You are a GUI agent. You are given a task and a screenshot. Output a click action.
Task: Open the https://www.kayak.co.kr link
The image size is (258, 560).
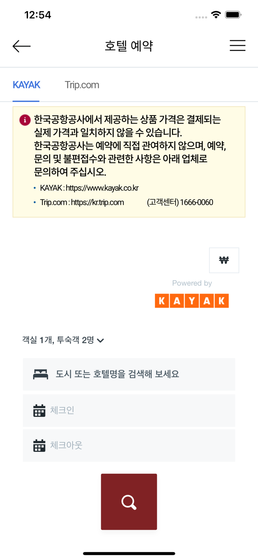point(102,188)
